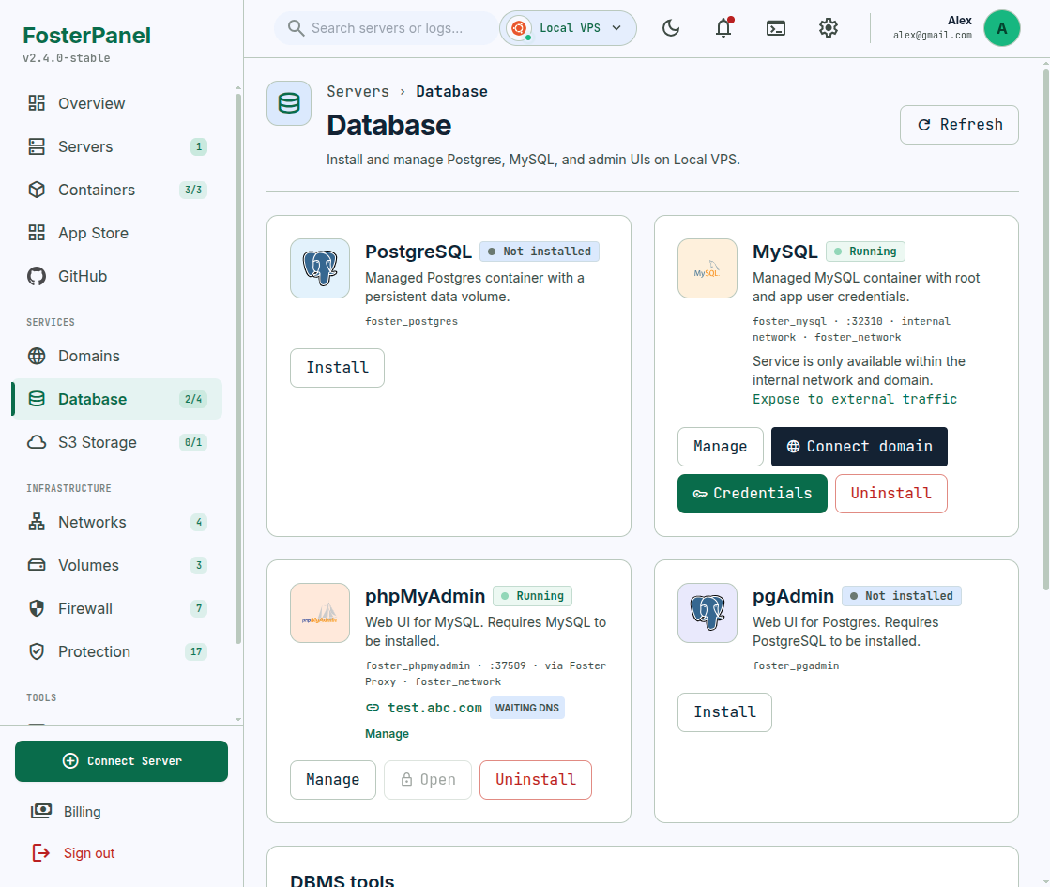Go to Networks page
The height and width of the screenshot is (887, 1050).
point(117,522)
